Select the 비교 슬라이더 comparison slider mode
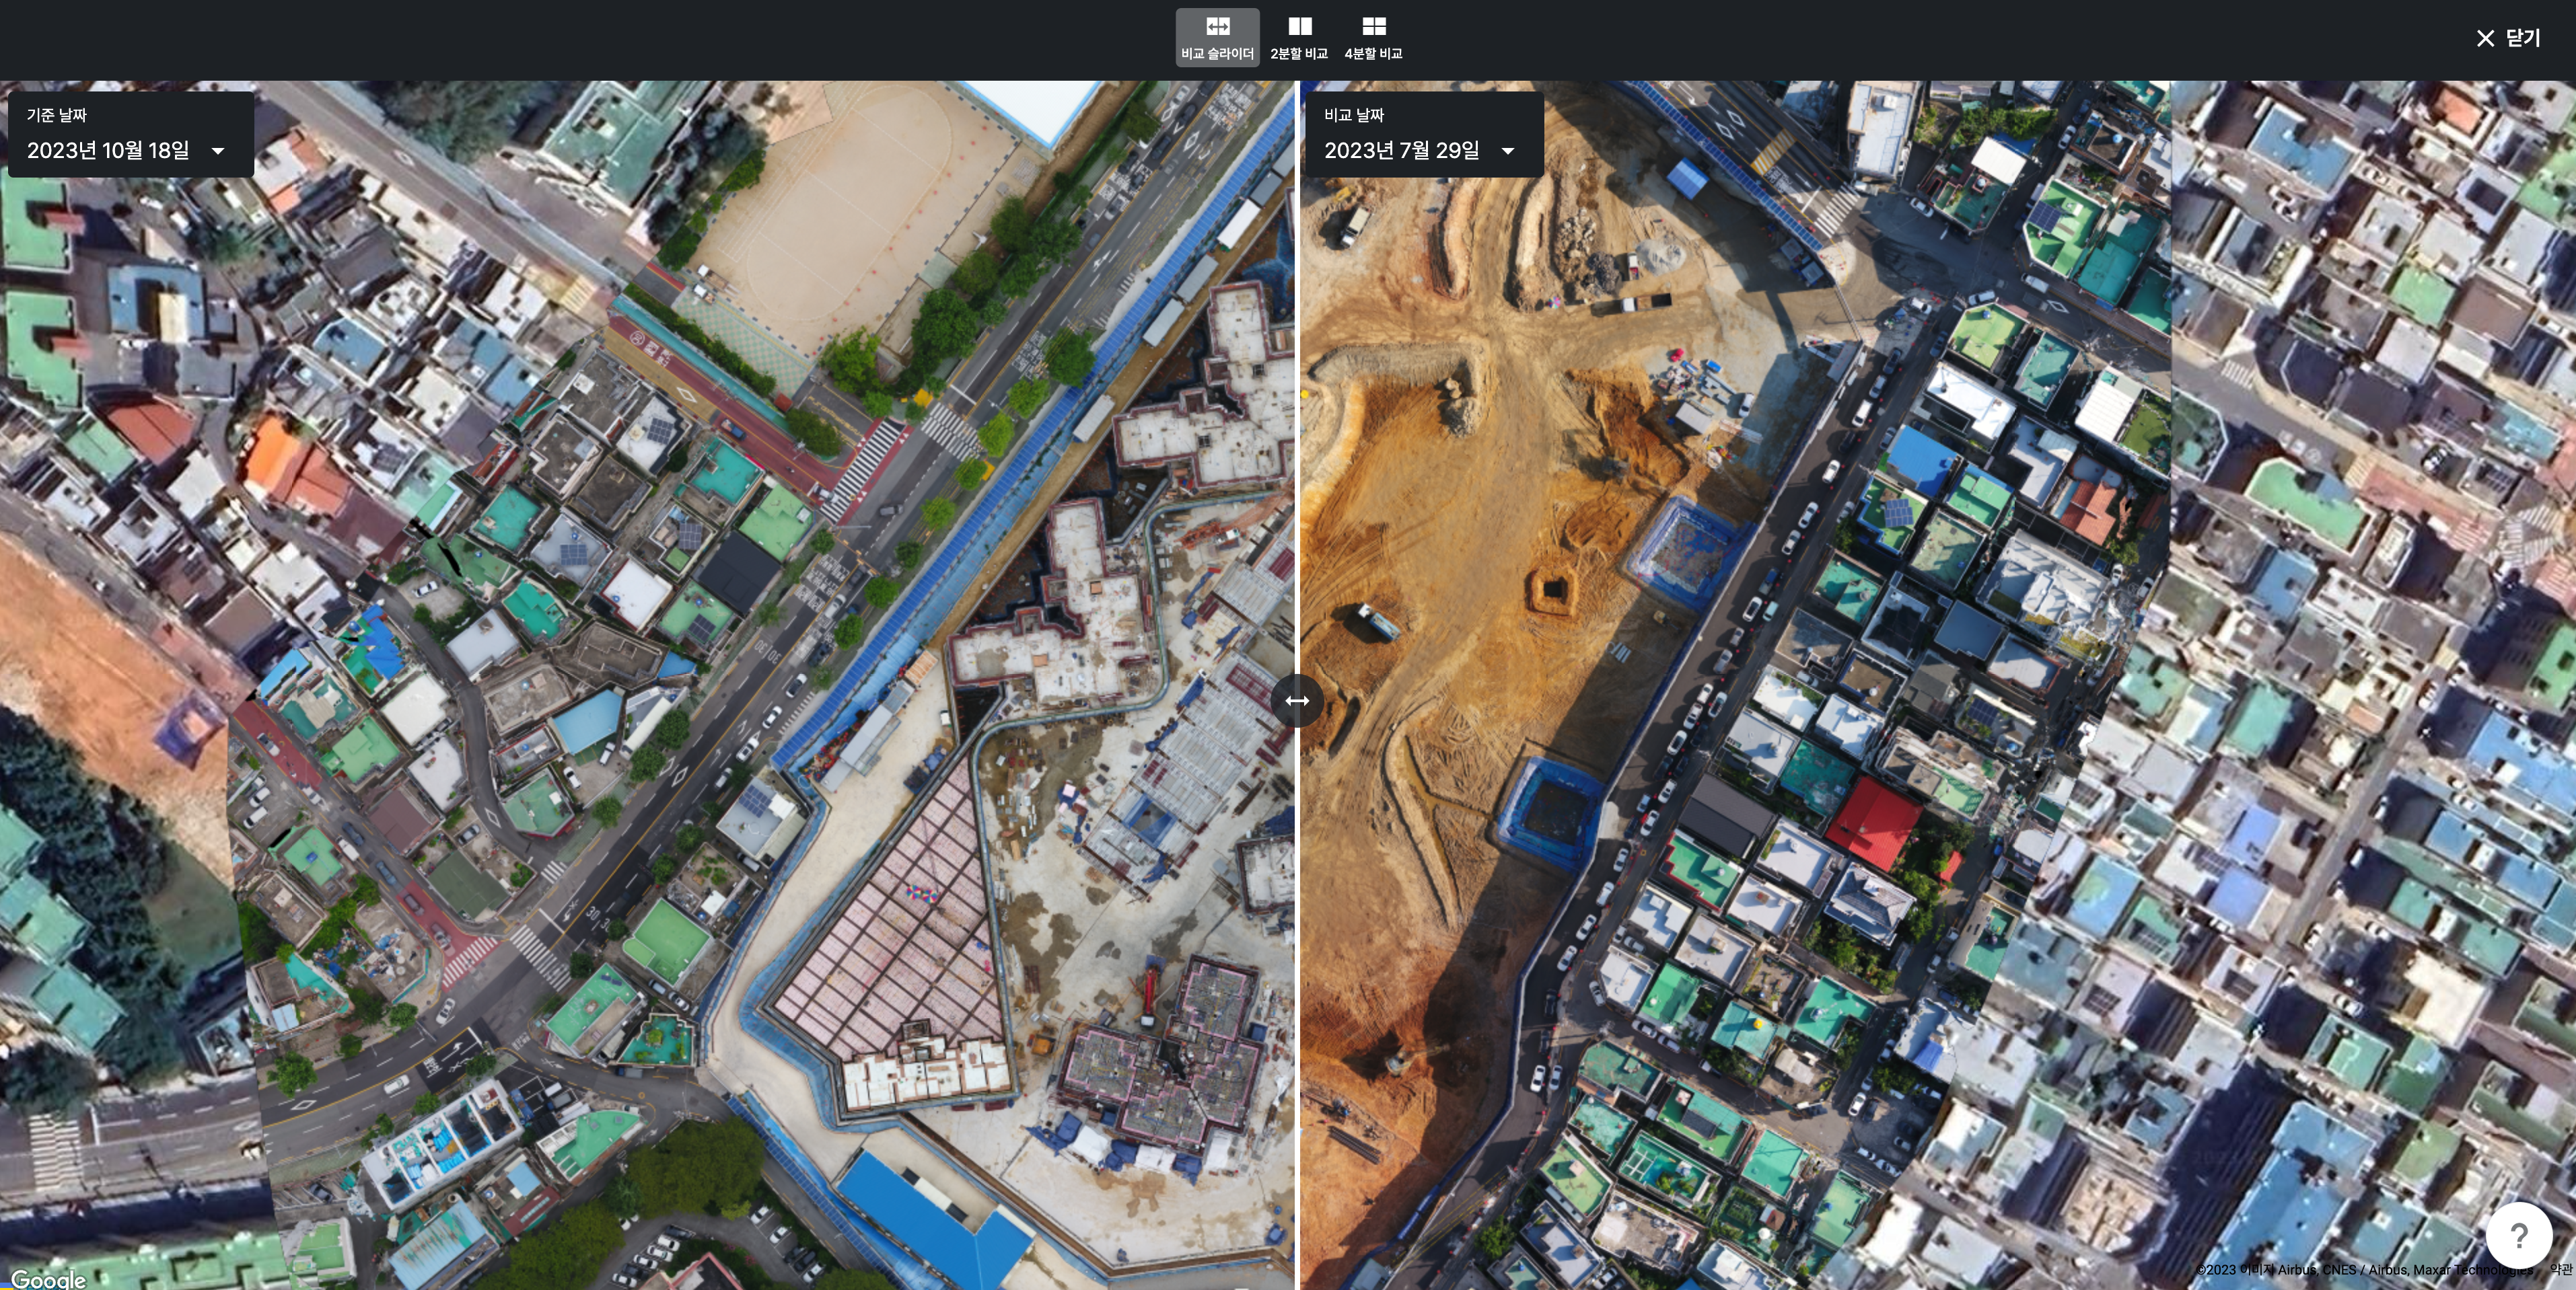Image resolution: width=2576 pixels, height=1290 pixels. click(x=1217, y=37)
